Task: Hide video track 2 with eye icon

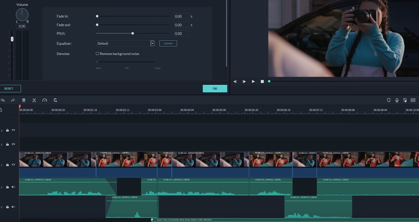Action: 13,144
